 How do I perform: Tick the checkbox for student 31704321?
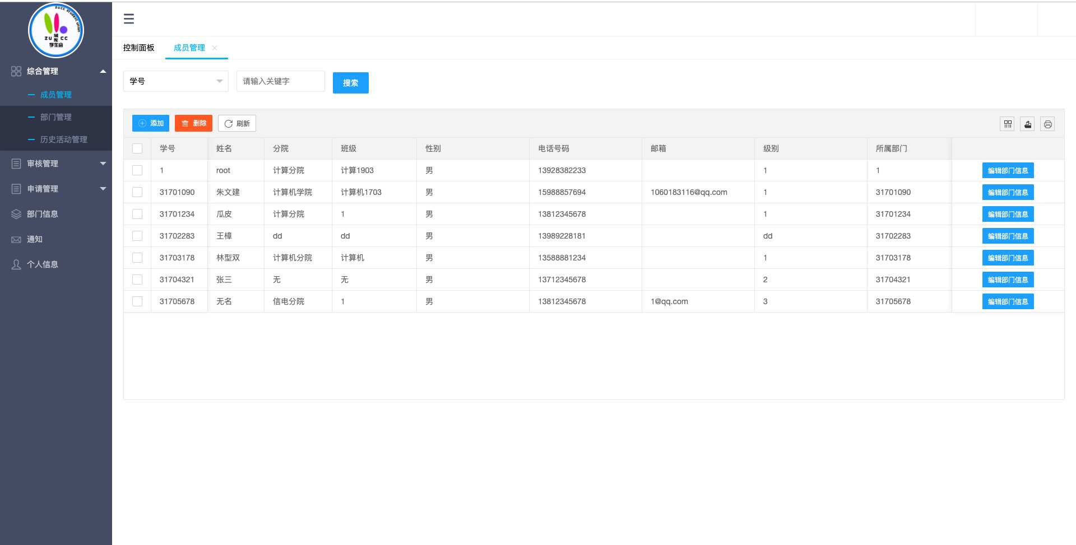[137, 280]
